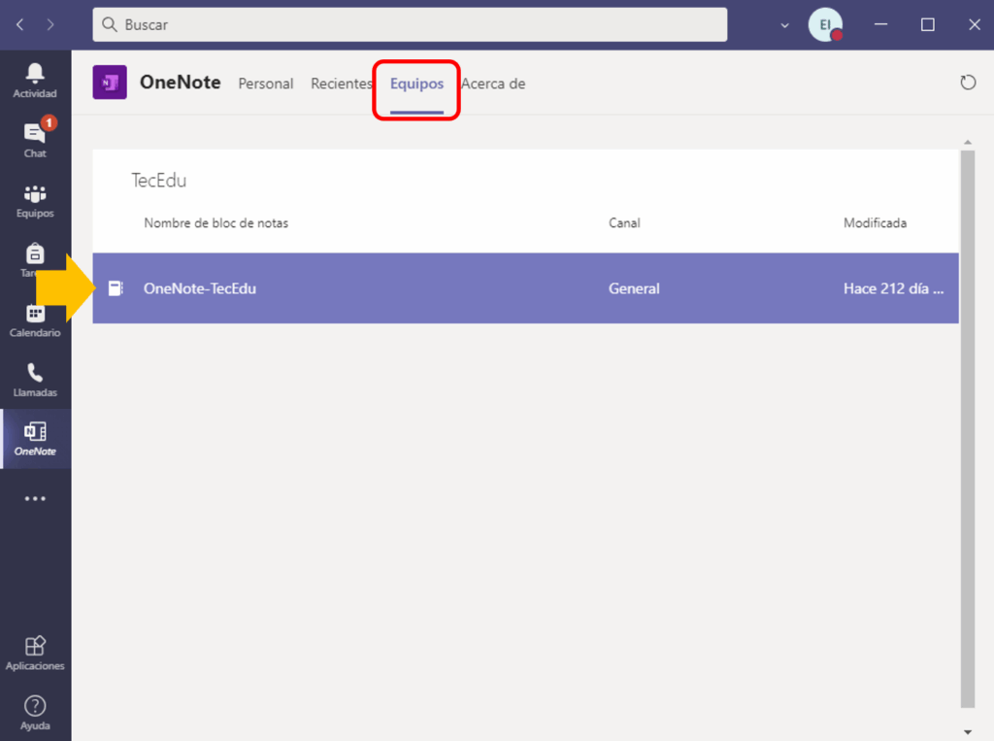Open Llamadas phone icon

point(35,380)
